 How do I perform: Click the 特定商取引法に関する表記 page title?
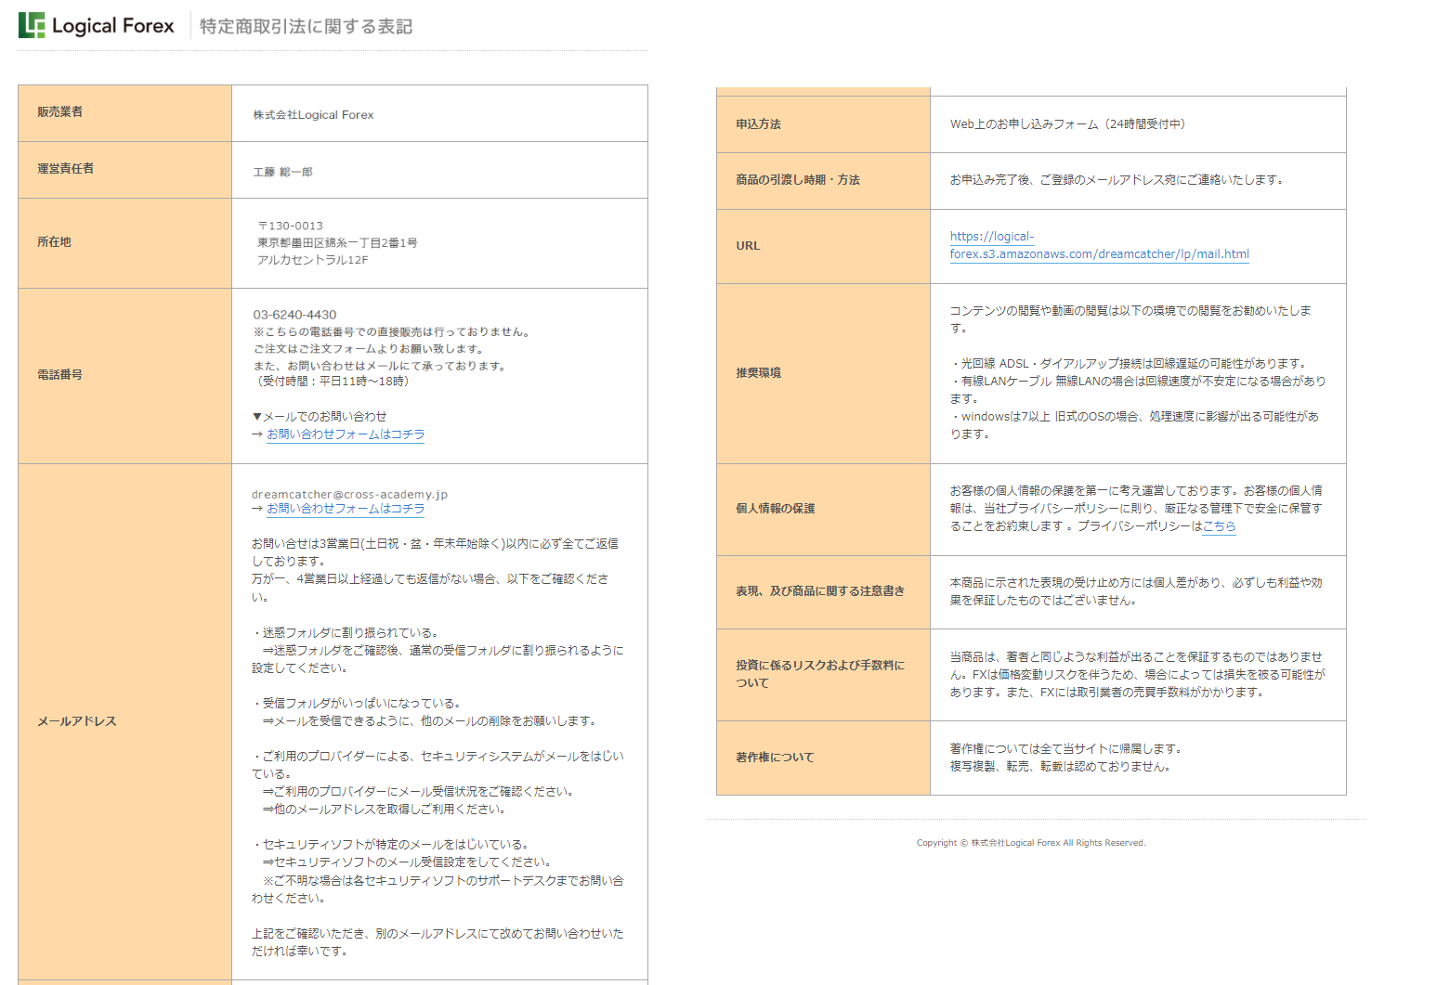pyautogui.click(x=306, y=26)
